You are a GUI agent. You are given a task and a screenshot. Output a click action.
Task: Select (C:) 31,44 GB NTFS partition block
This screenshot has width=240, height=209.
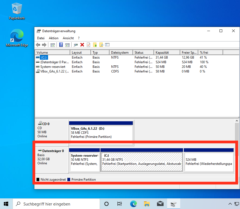142,160
